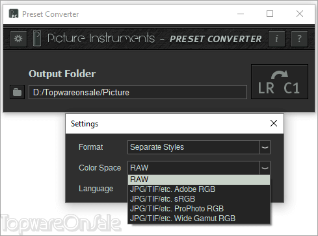The width and height of the screenshot is (318, 236).
Task: Click the Color Space dropdown arrow
Action: [x=265, y=168]
